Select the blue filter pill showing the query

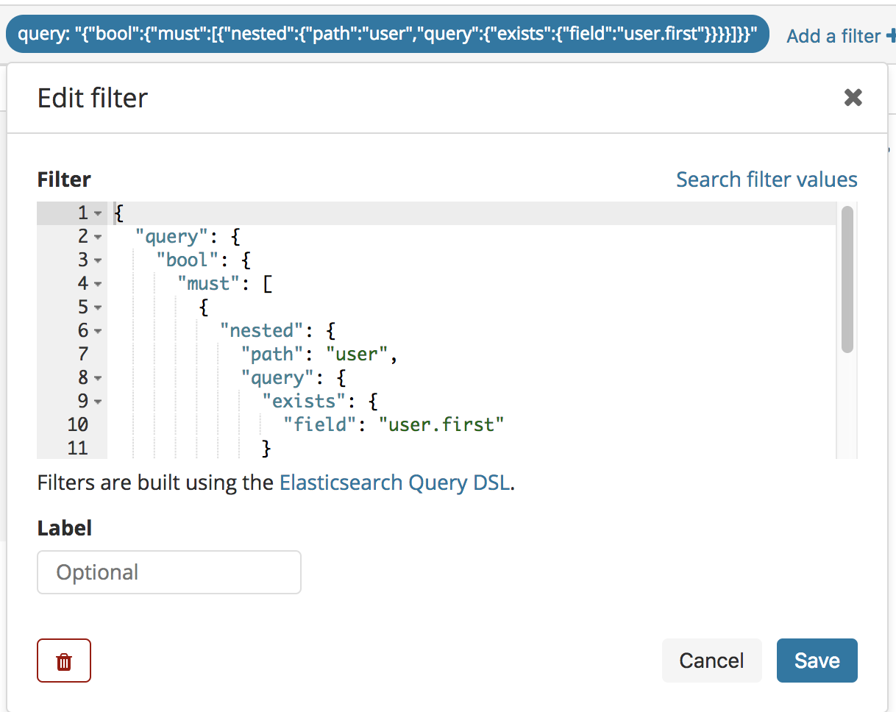click(386, 34)
